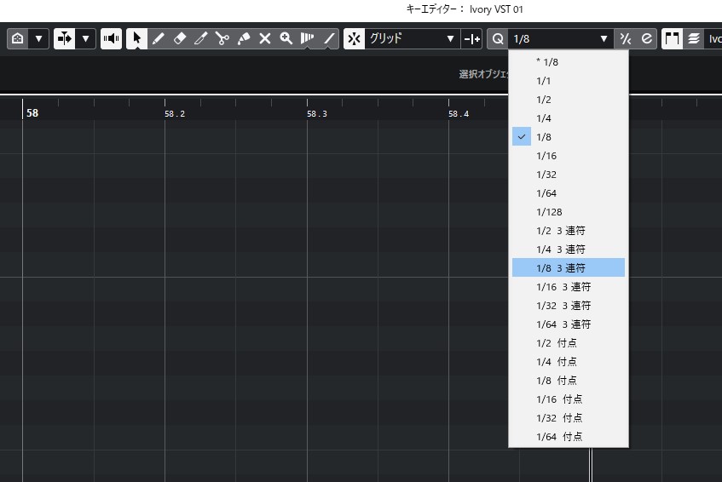
Task: Click the Object Selection arrow tool
Action: point(136,38)
